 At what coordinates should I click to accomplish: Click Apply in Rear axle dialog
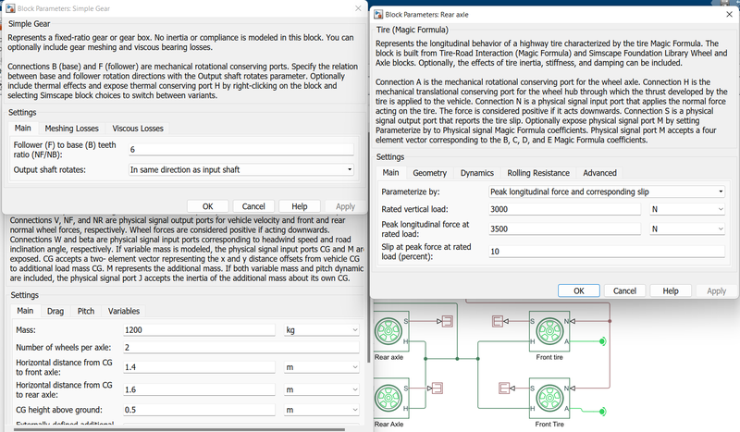pos(716,290)
